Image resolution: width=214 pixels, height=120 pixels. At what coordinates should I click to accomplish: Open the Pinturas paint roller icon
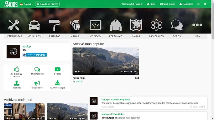(55, 25)
